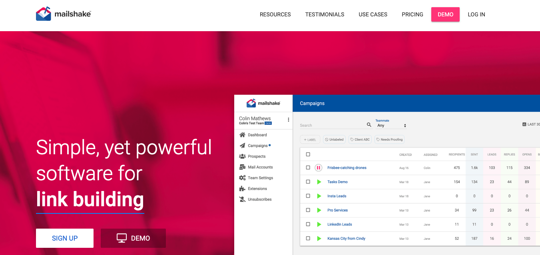
Task: Click the LEADS column header
Action: point(492,155)
